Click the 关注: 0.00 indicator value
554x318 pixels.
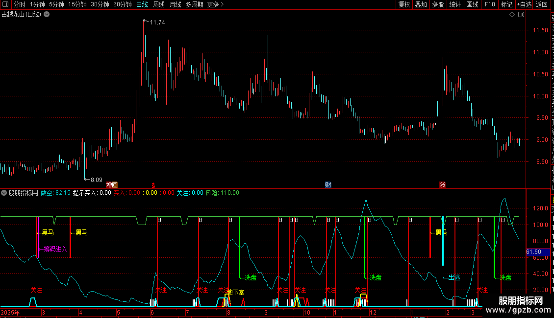(x=190, y=193)
